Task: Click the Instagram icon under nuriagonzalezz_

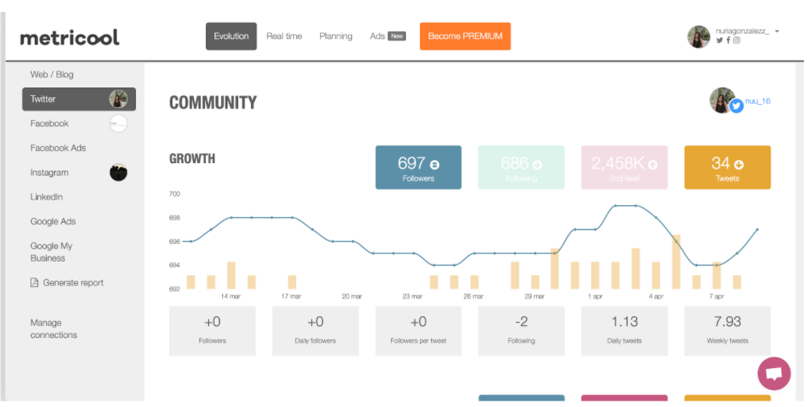Action: 736,41
